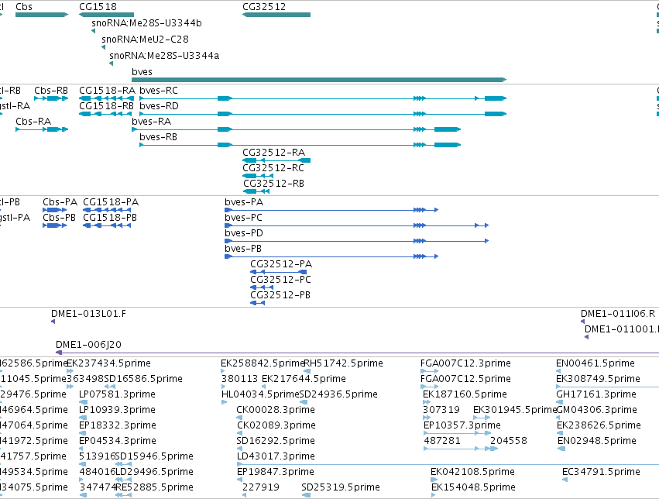The width and height of the screenshot is (659, 499).
Task: Select Cbs-RB transcript label
Action: pos(51,91)
